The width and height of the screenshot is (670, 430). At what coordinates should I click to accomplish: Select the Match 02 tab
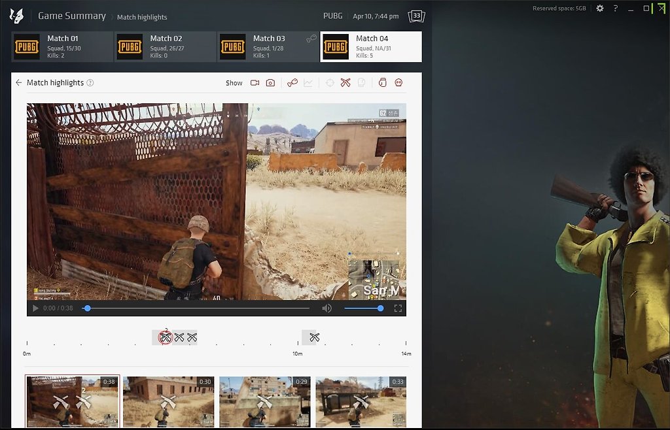pos(166,46)
